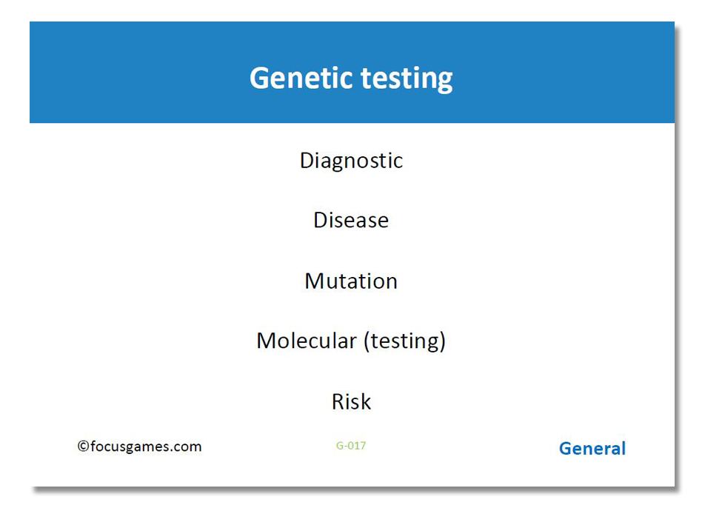Click the "Genetic testing" card title
This screenshot has width=705, height=508.
[351, 78]
